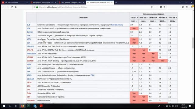Open the JAX-WS link
Screen dimensions: 195x109
[x=30, y=46]
